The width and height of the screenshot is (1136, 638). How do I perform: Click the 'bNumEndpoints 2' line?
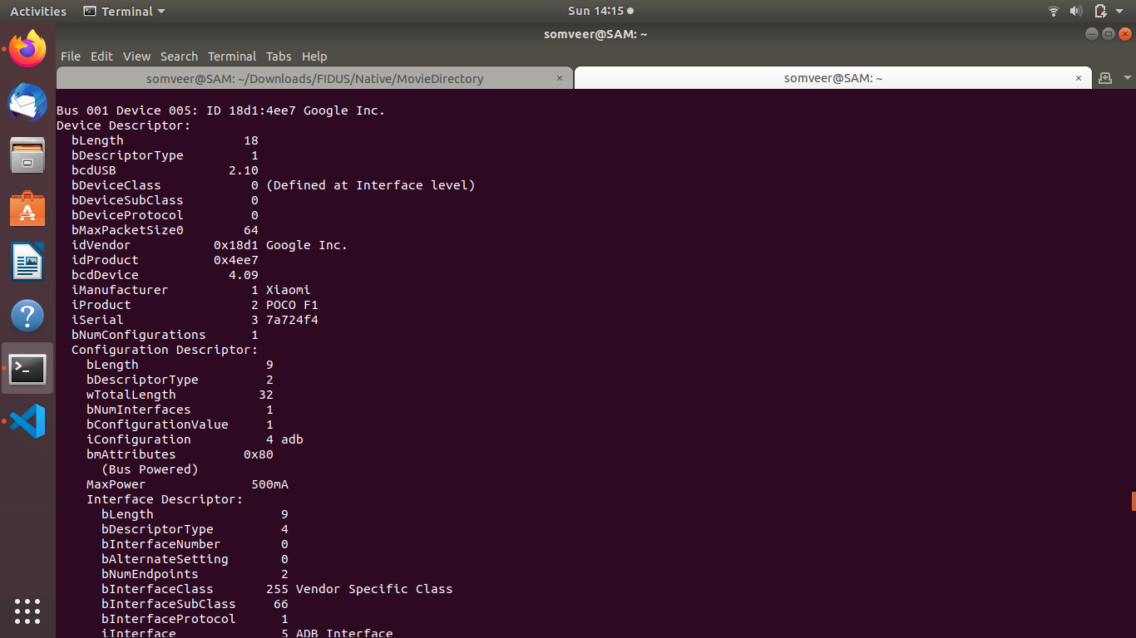coord(195,574)
